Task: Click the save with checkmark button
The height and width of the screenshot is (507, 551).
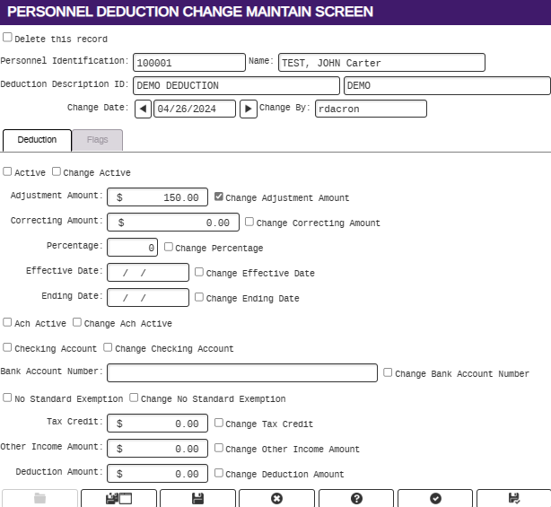Action: (x=514, y=498)
